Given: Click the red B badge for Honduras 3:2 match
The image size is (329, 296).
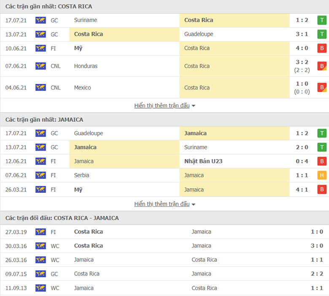Looking at the screenshot, I should 322,66.
